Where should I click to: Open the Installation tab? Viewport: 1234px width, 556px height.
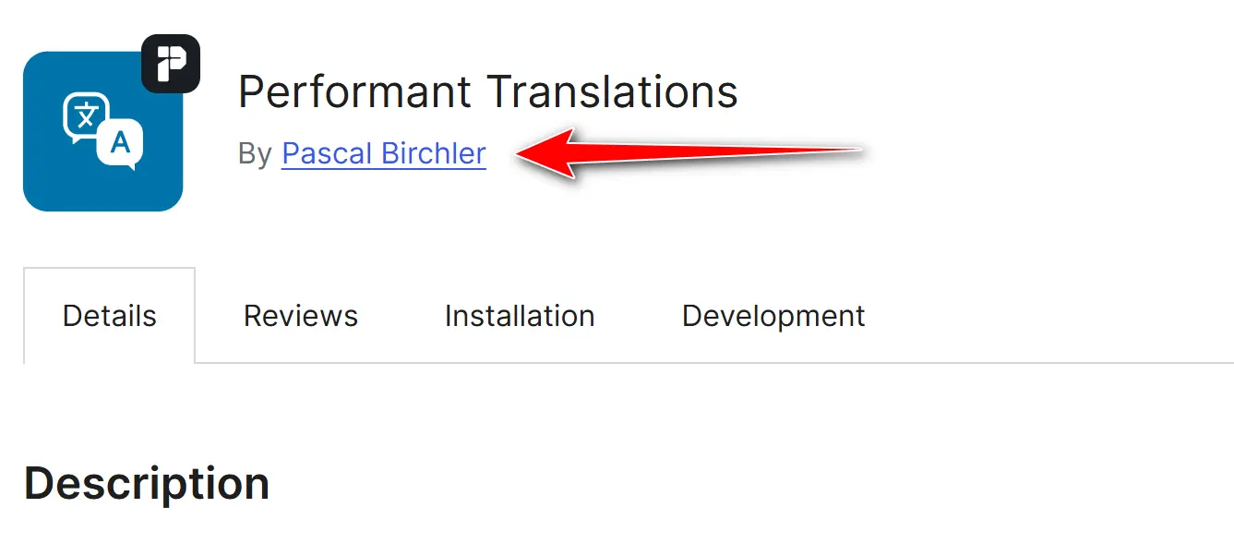pos(519,315)
